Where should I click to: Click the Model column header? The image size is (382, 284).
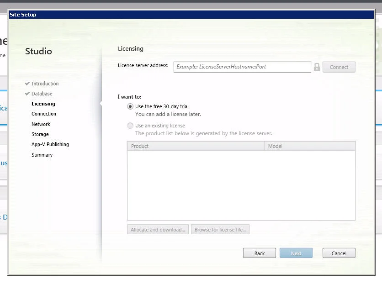pyautogui.click(x=310, y=146)
